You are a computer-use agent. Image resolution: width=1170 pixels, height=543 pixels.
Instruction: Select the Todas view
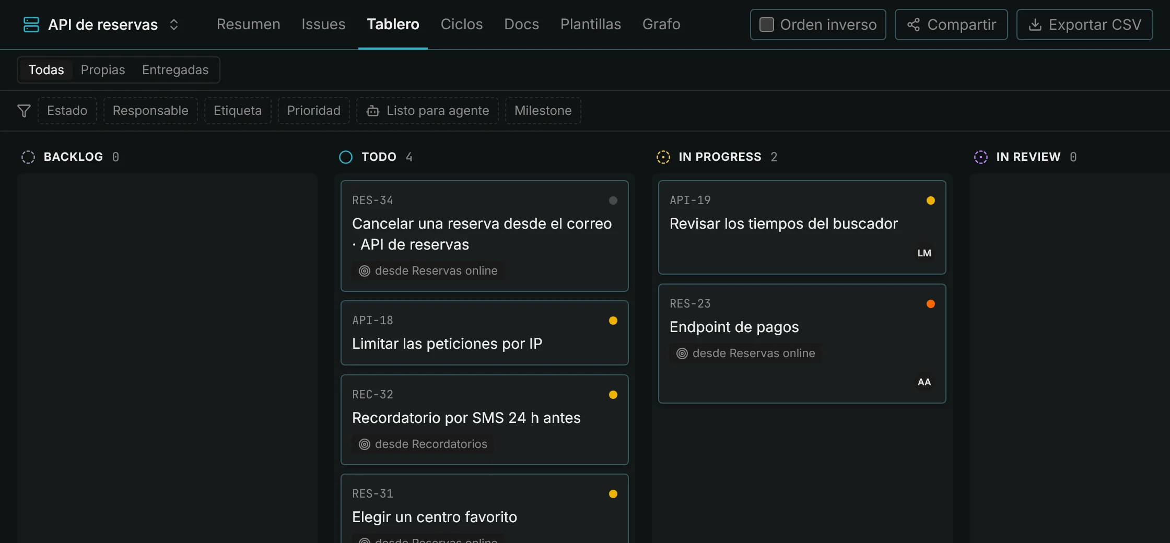tap(46, 70)
